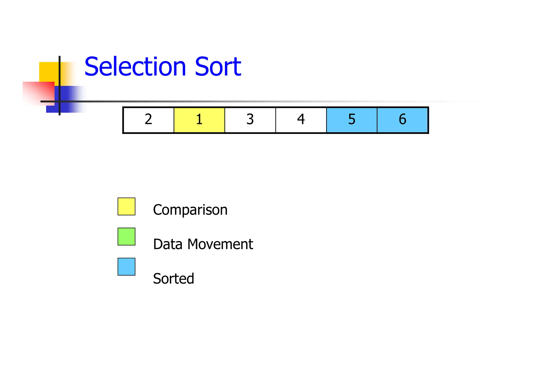
Task: Click the Sorted legend label
Action: 174,278
